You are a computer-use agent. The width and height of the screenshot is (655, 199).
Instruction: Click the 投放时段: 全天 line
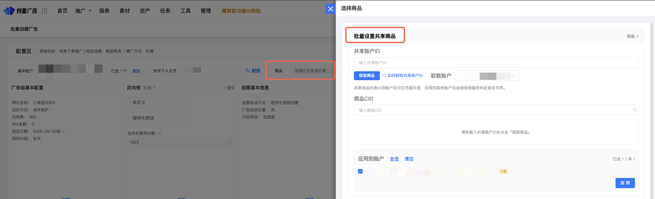[26, 138]
